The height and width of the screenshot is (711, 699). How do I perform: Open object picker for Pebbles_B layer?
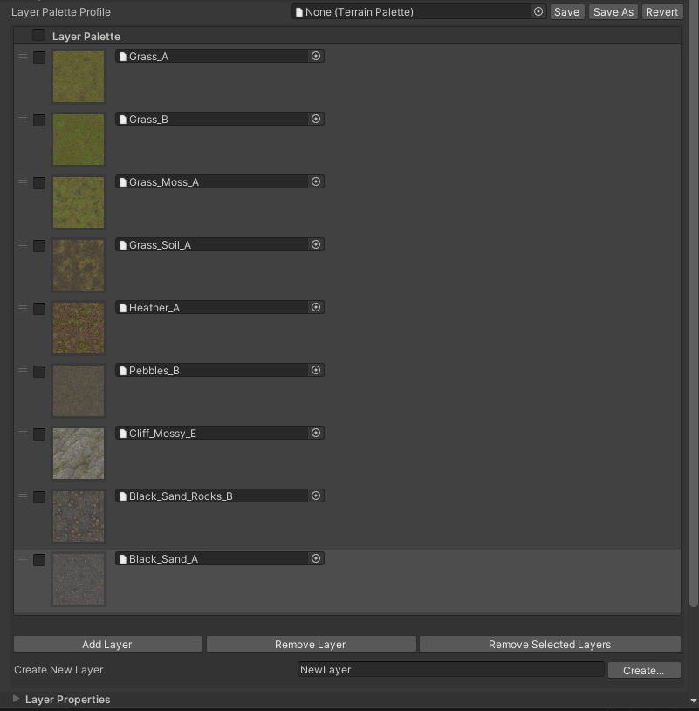click(316, 370)
